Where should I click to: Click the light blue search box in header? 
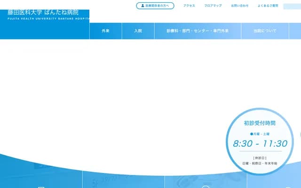(292, 6)
